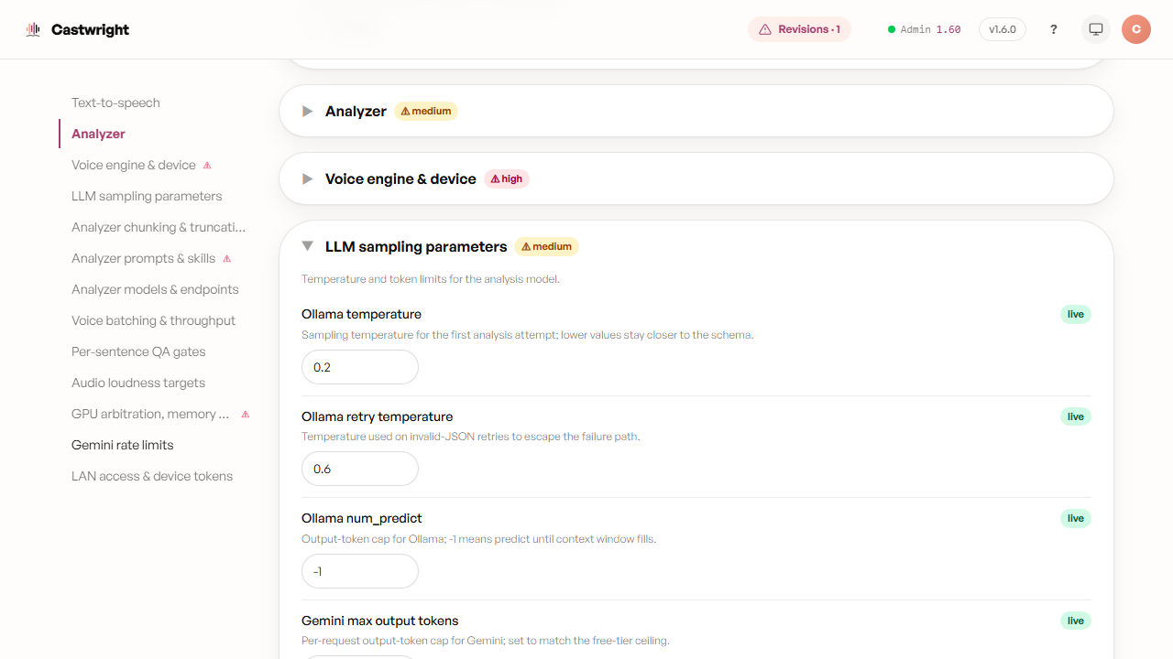
Task: Click the warning icon beside GPU arbitration, memory
Action: click(x=245, y=415)
